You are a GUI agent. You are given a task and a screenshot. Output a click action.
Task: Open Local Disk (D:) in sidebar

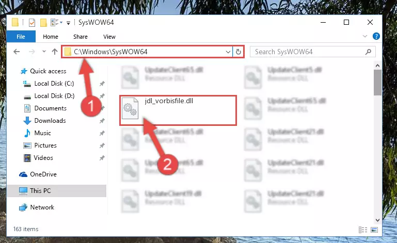coord(54,96)
